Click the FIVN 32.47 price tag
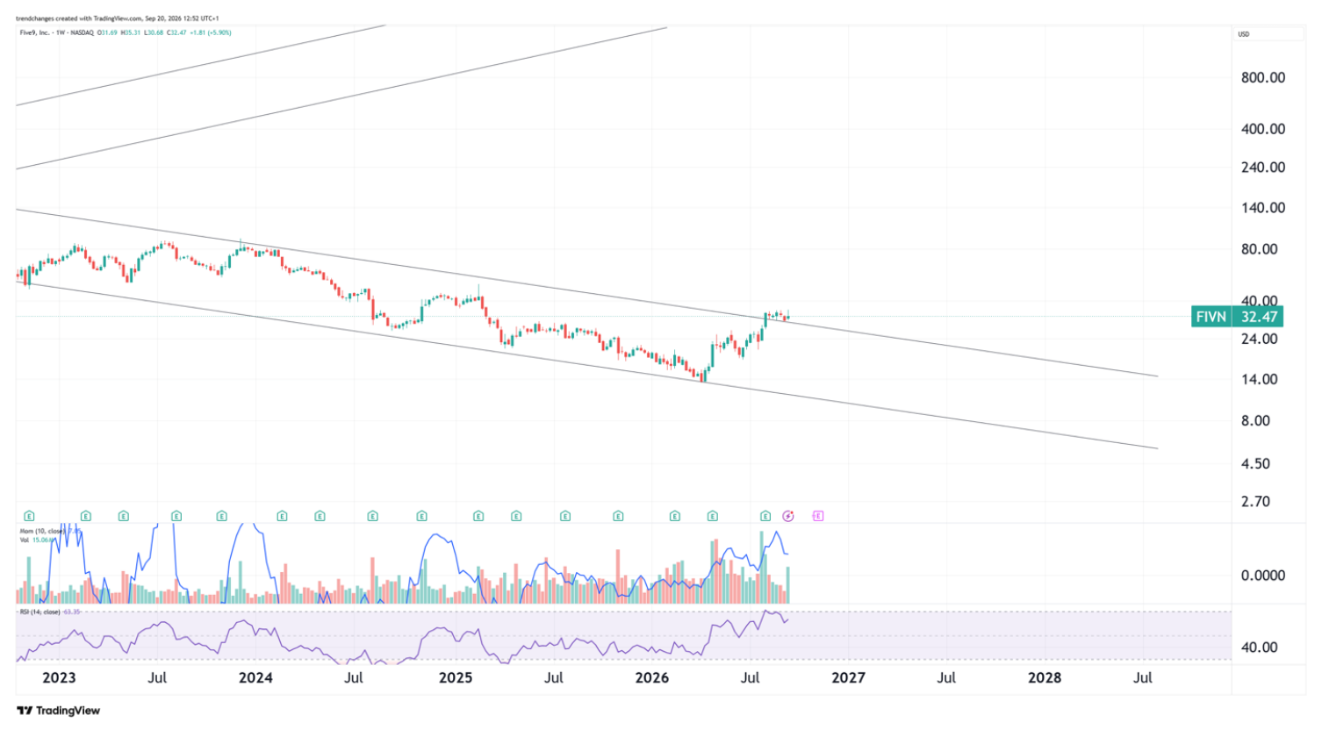The width and height of the screenshot is (1322, 737). click(x=1237, y=317)
